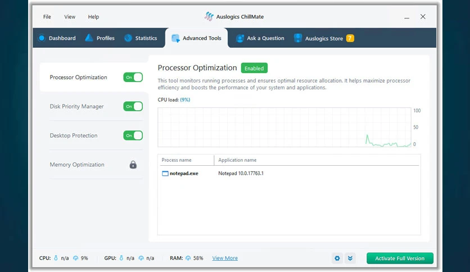Open the Help menu
Image resolution: width=470 pixels, height=272 pixels.
tap(93, 17)
